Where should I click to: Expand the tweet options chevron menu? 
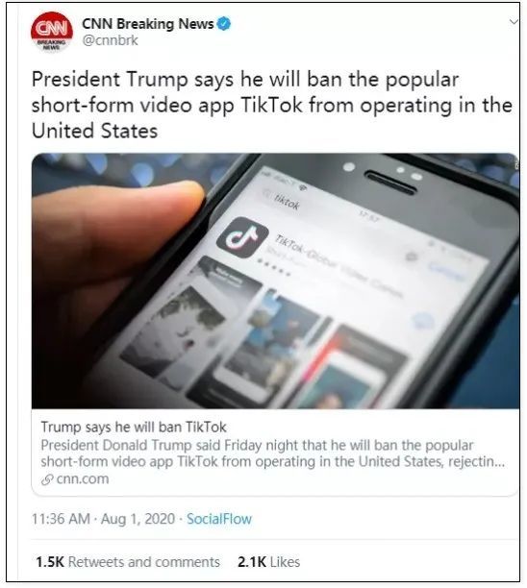(514, 22)
